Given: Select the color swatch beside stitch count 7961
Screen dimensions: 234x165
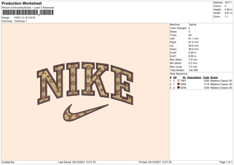Looking at the screenshot, I should coord(179,81).
